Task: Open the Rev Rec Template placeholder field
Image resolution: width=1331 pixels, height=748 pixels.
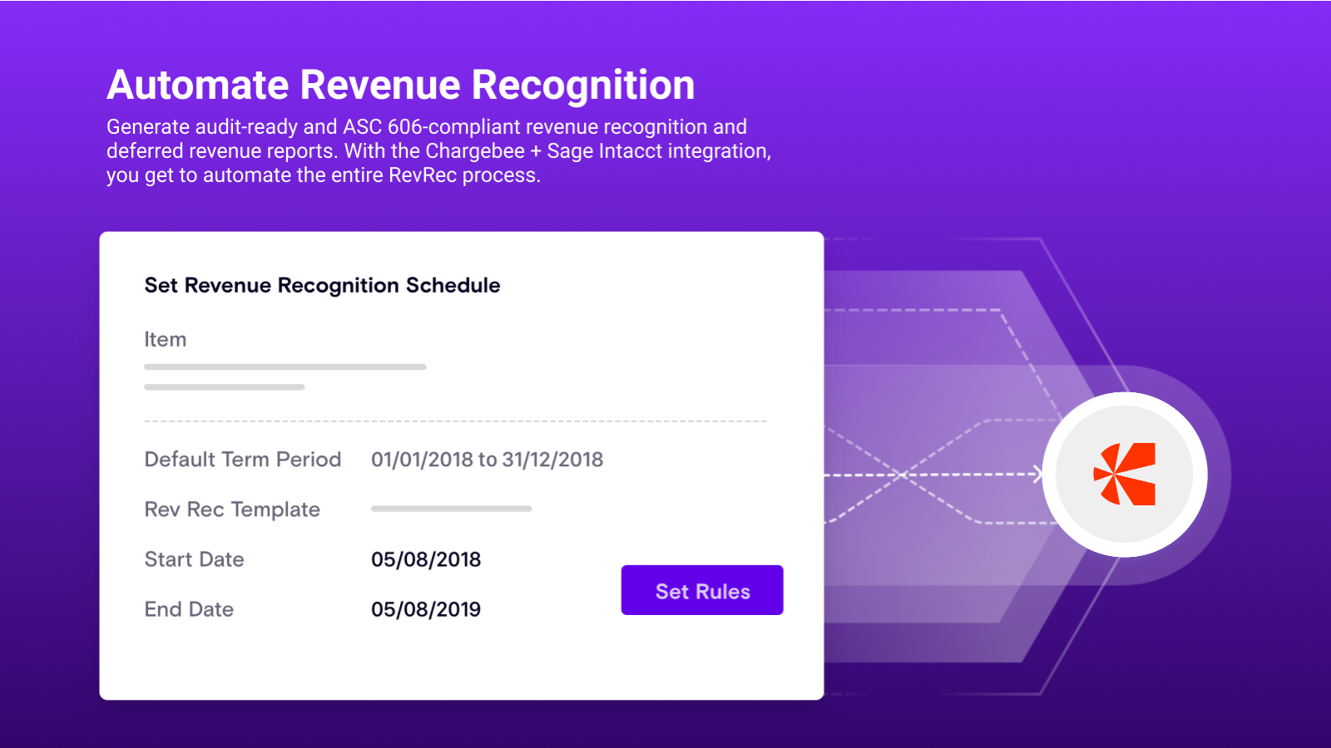Action: tap(451, 509)
